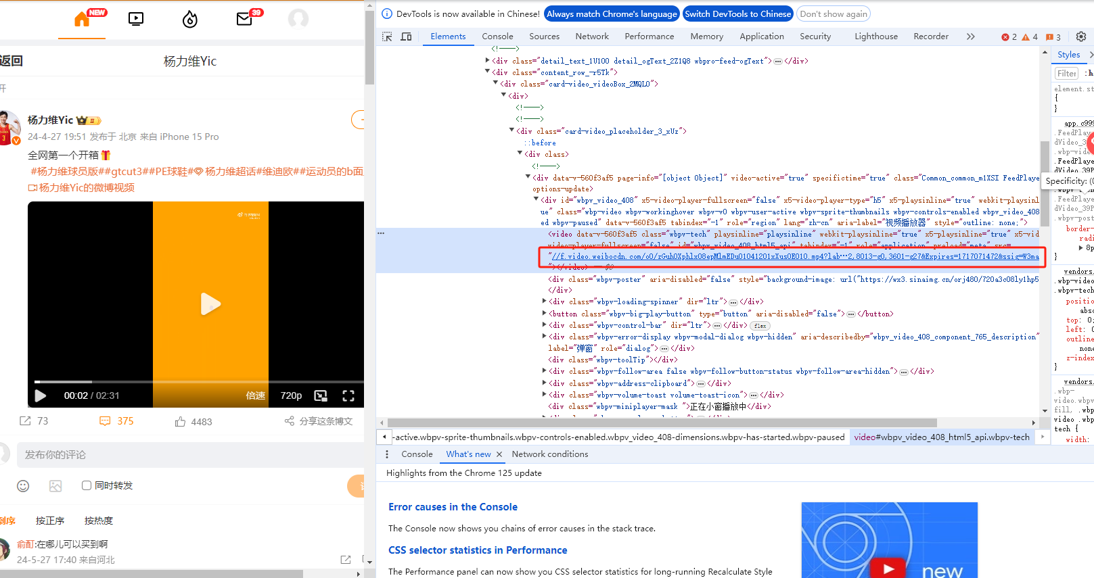Open the 720p quality selector
This screenshot has width=1094, height=578.
[291, 395]
